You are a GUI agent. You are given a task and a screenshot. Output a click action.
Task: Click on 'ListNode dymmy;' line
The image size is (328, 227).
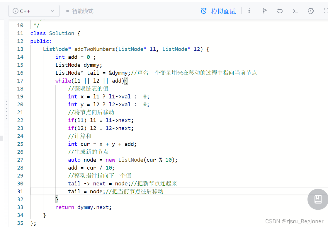(79, 65)
